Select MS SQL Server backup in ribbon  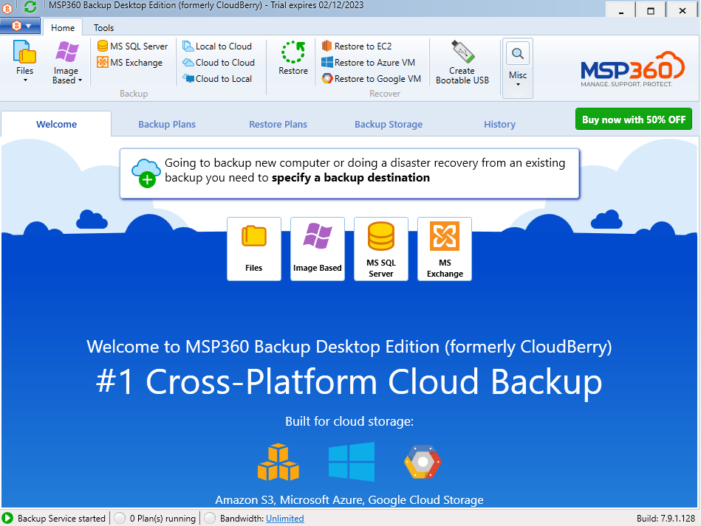pos(132,46)
